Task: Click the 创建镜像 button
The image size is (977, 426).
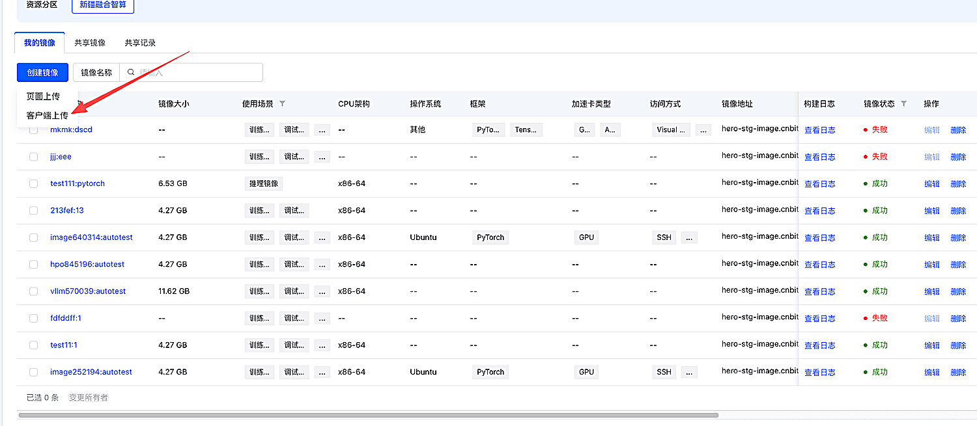Action: (42, 73)
